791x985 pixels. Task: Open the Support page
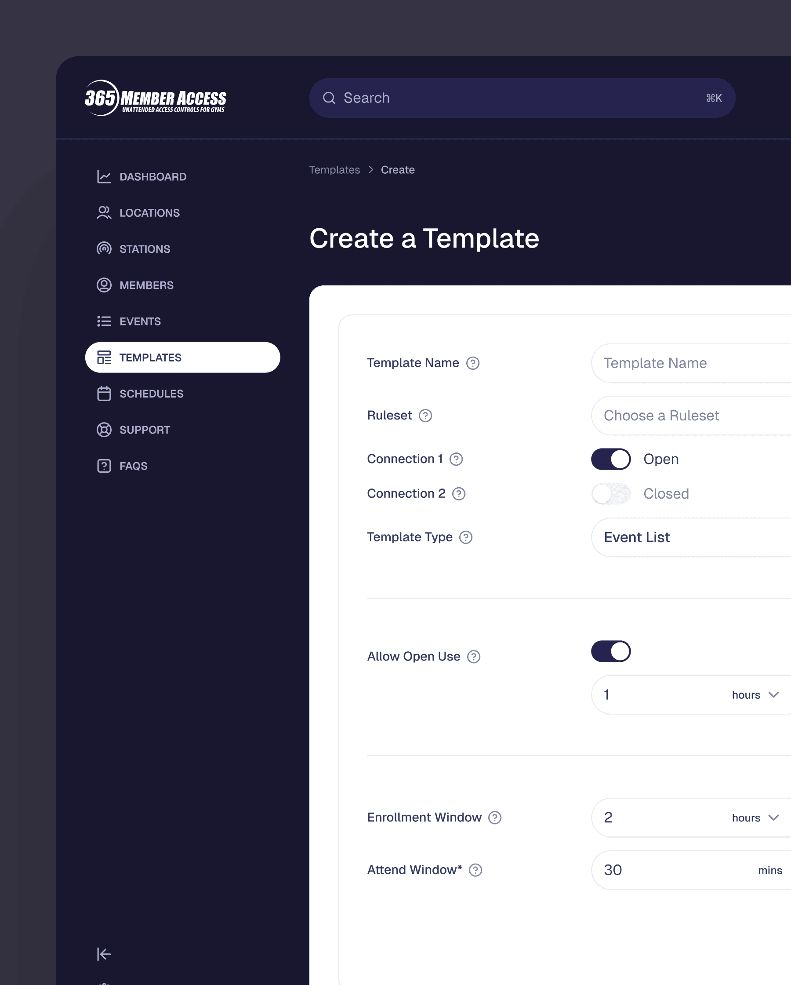tap(182, 430)
